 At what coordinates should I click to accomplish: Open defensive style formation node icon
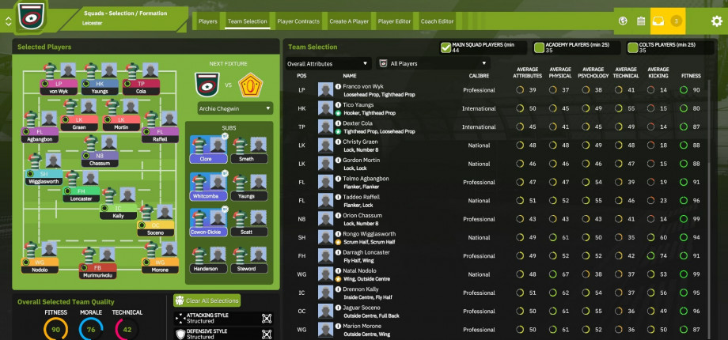266,334
